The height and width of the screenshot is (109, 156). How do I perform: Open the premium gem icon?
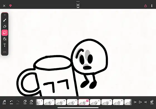pos(11,6)
